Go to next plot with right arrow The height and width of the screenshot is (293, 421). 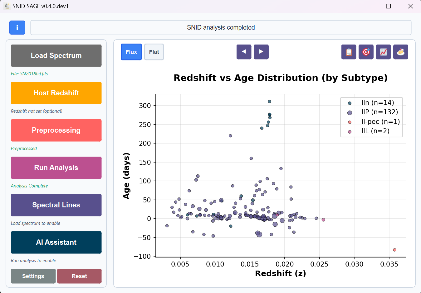261,52
